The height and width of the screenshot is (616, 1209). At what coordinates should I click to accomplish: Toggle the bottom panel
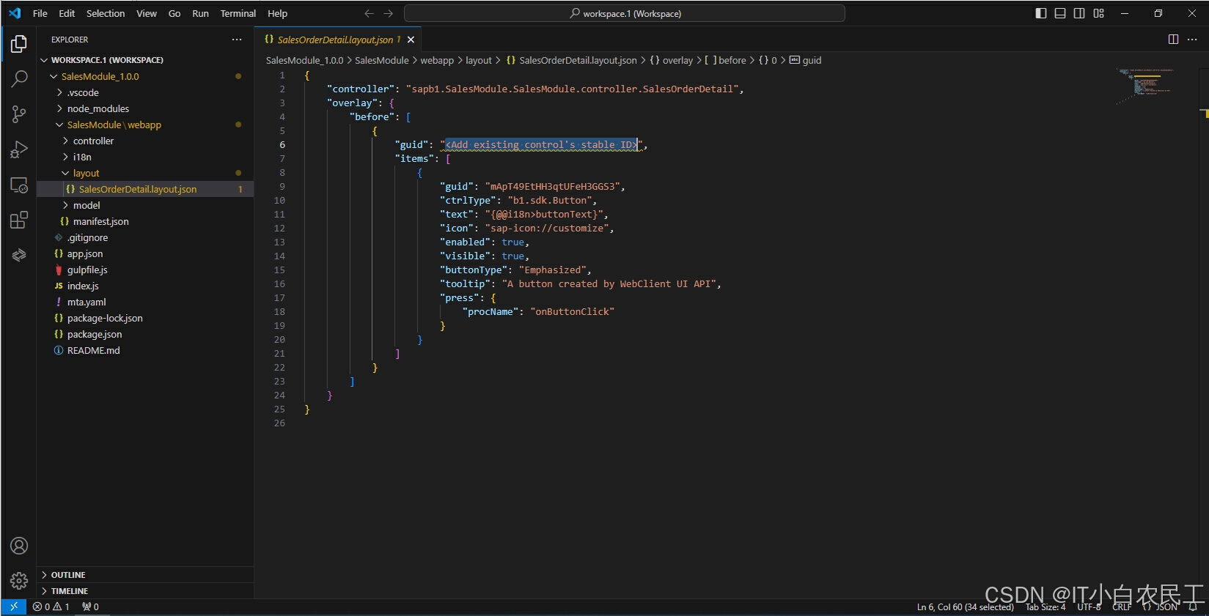tap(1060, 13)
